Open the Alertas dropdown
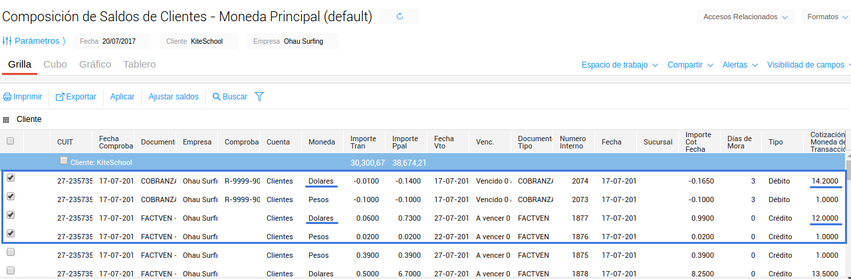This screenshot has height=279, width=851. click(740, 65)
